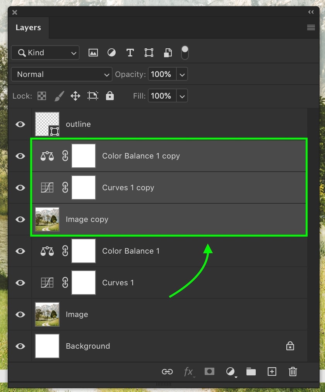Filter for type layers
Viewport: 325px width, 392px height.
point(130,53)
